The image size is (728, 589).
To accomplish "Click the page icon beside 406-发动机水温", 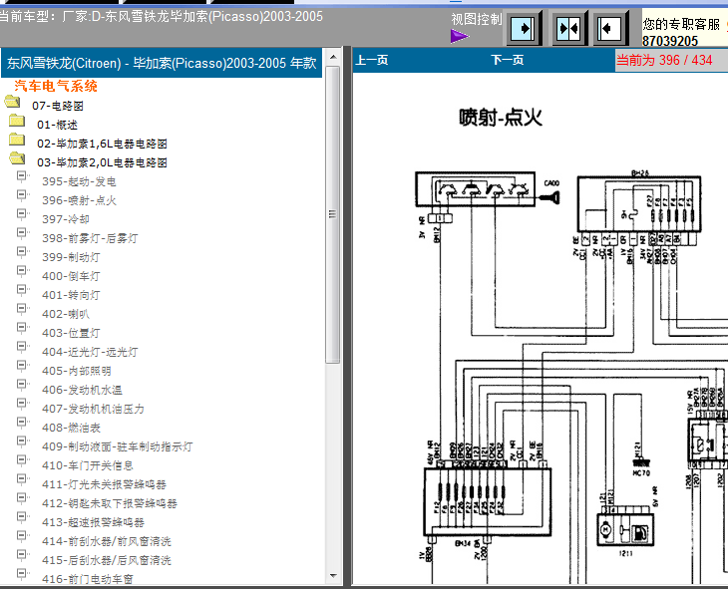I will coord(23,386).
